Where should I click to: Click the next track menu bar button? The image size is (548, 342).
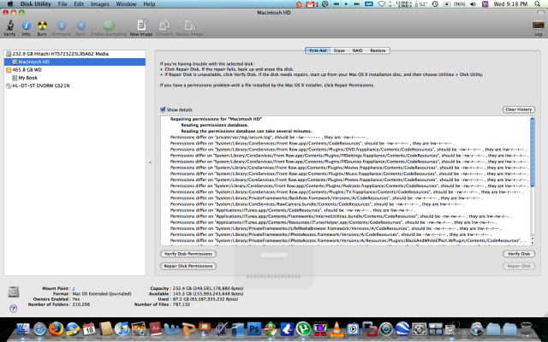(356, 4)
